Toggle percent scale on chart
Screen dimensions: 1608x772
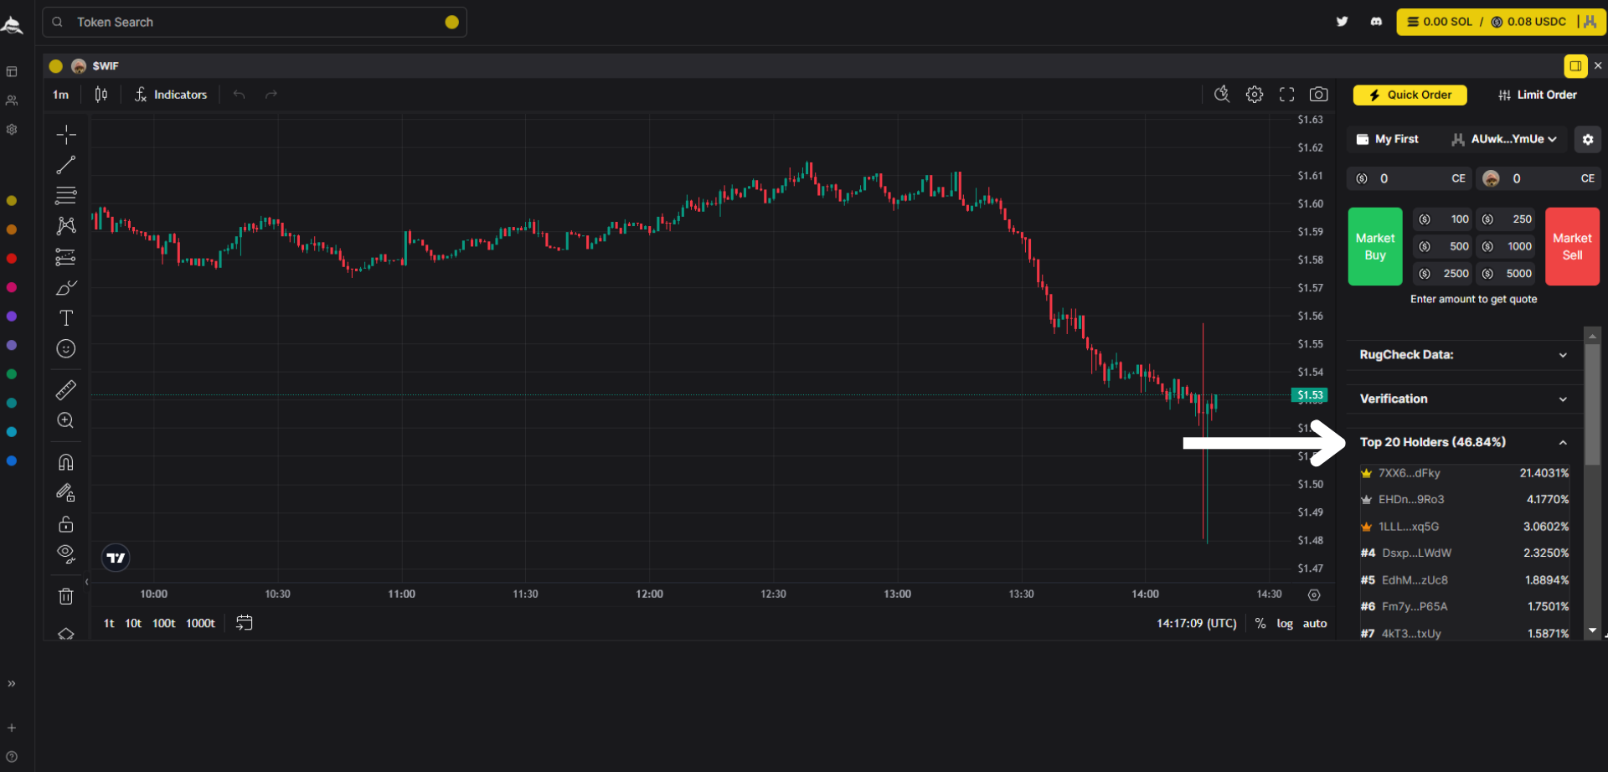(x=1260, y=623)
